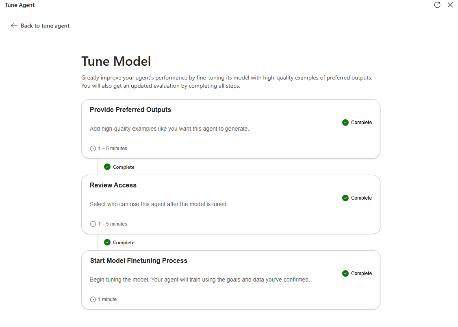This screenshot has width=458, height=327.
Task: Click connector checkmark below Review Access
Action: (107, 242)
